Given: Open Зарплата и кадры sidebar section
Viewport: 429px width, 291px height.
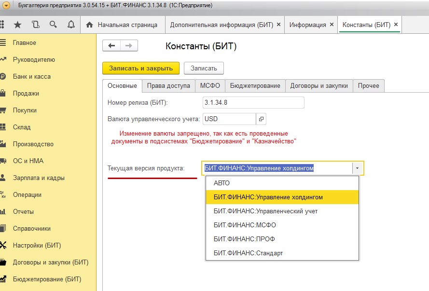Looking at the screenshot, I should click(39, 178).
